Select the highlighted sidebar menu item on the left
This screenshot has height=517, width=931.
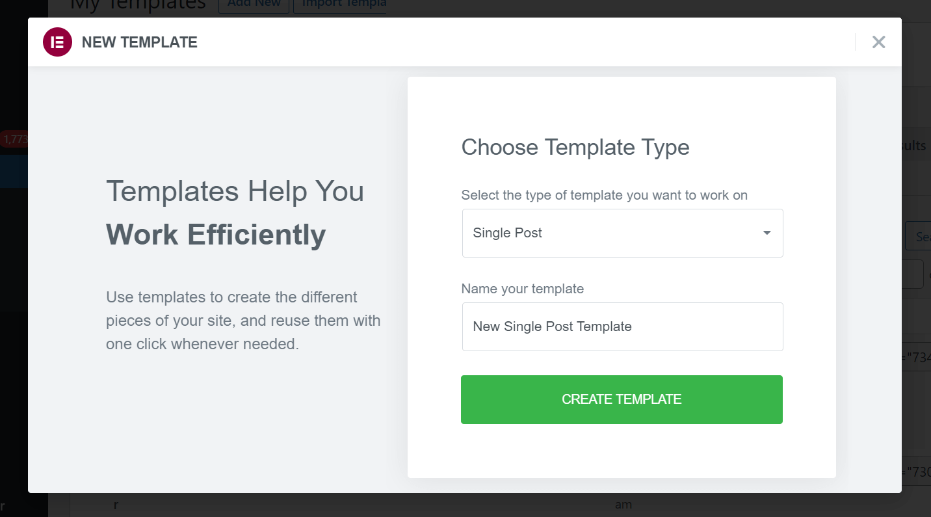(14, 170)
